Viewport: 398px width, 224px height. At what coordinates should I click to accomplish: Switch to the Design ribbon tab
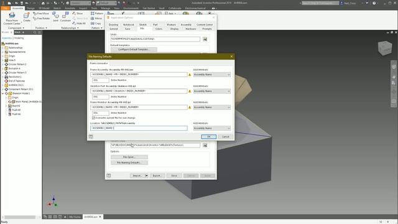pos(30,8)
